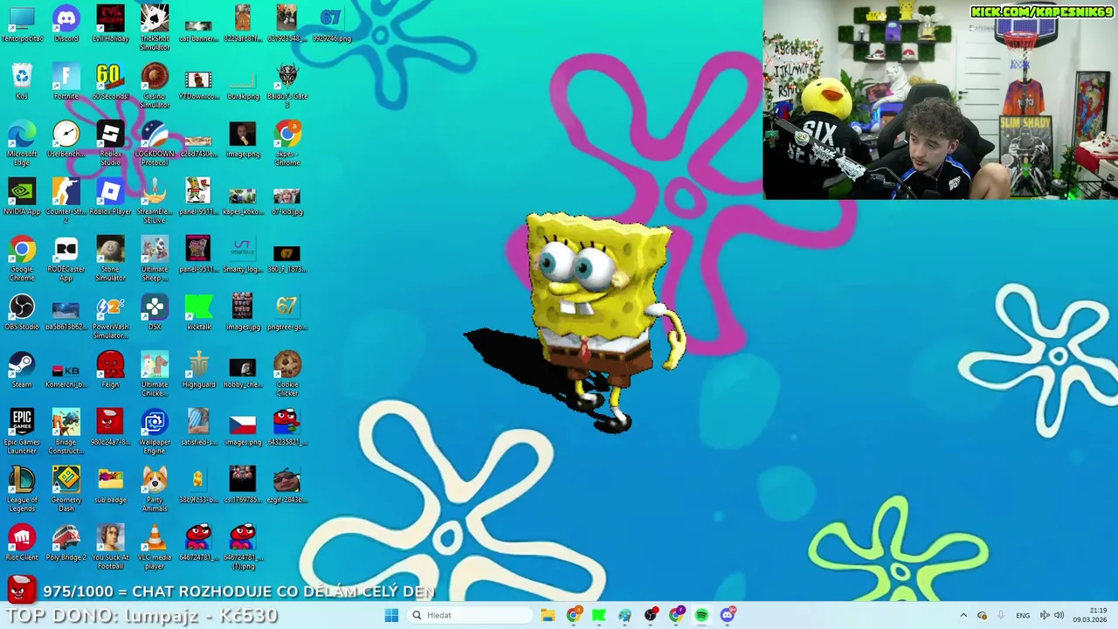Select the Evil Holiday game shortcut

[x=110, y=24]
